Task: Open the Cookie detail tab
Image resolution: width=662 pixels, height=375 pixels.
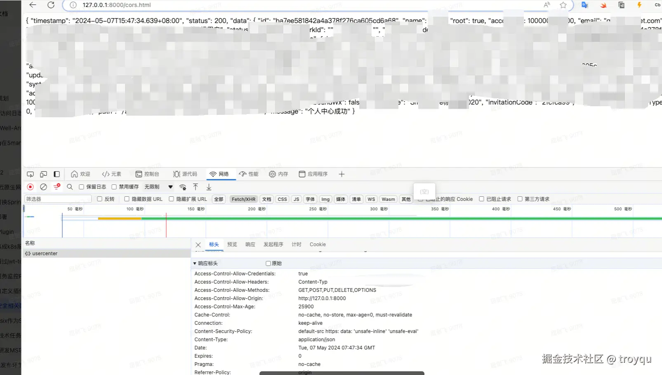Action: click(318, 245)
